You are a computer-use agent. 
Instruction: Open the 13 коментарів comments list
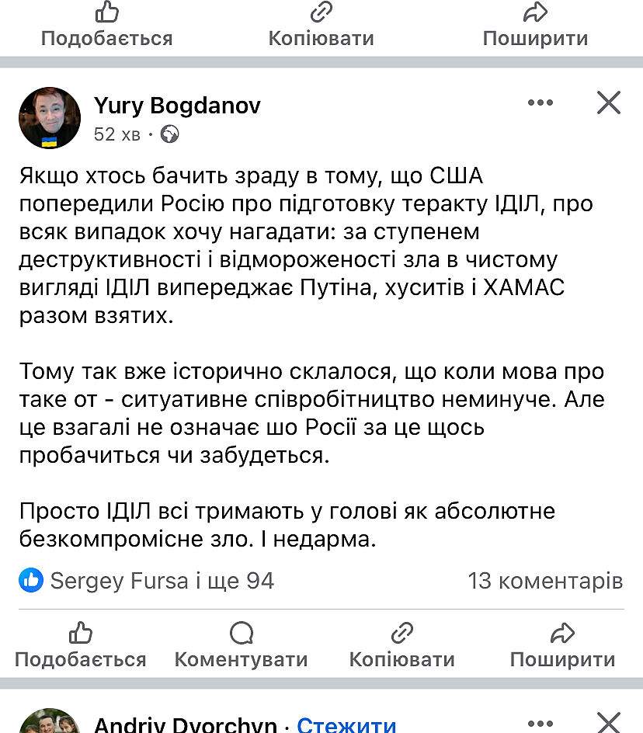point(545,580)
